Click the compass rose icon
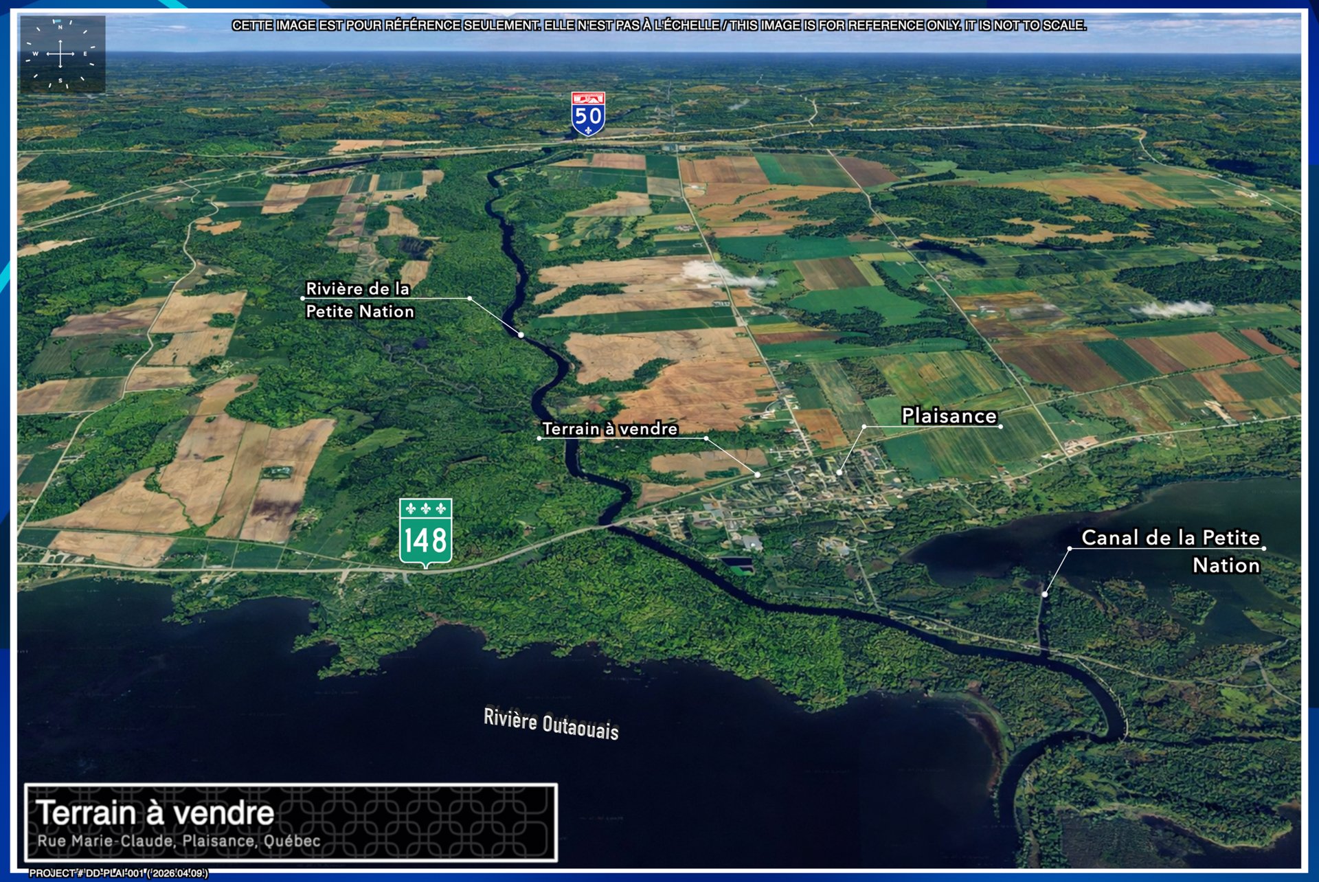Image resolution: width=1319 pixels, height=882 pixels. point(62,54)
